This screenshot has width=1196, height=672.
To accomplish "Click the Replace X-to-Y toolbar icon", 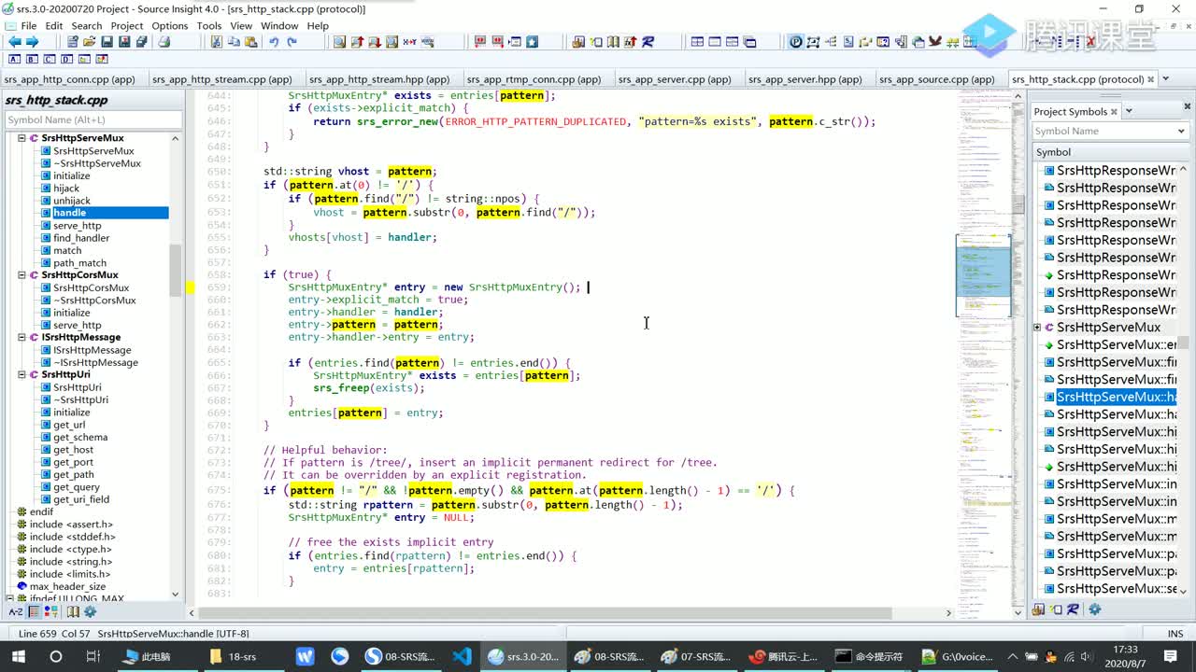I will (x=409, y=42).
